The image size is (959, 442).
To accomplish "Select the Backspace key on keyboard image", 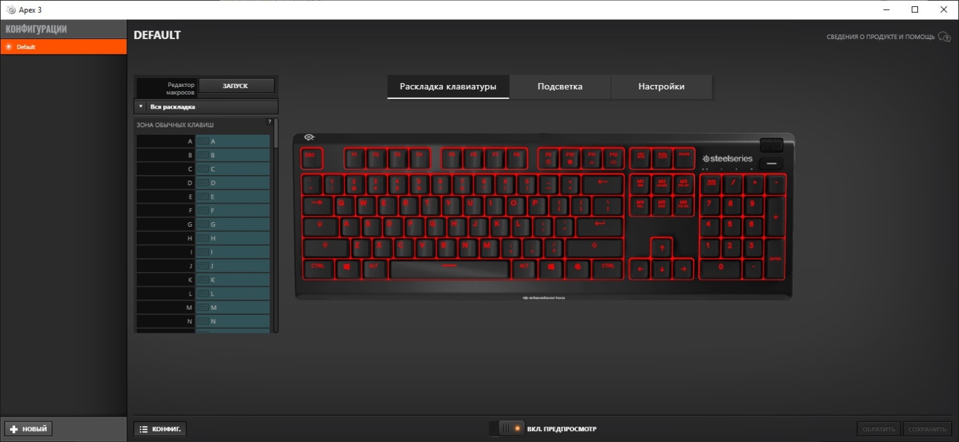I will [x=603, y=184].
